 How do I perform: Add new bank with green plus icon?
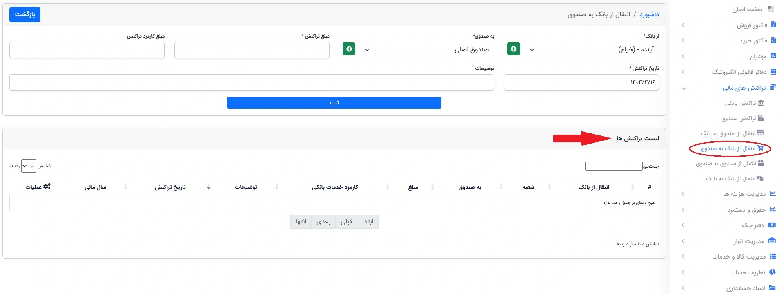pyautogui.click(x=514, y=49)
